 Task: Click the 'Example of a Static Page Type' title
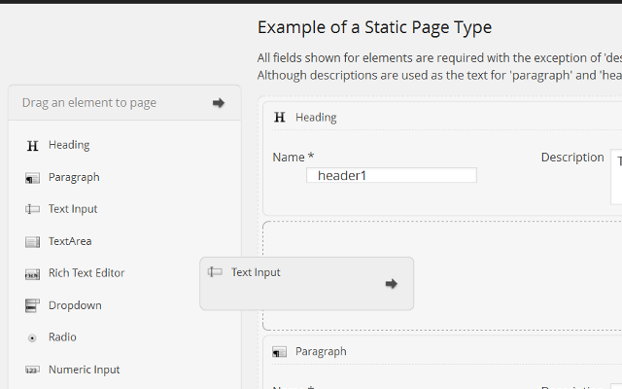374,27
